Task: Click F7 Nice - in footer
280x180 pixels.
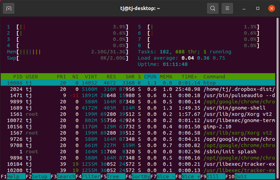Action: [163, 177]
